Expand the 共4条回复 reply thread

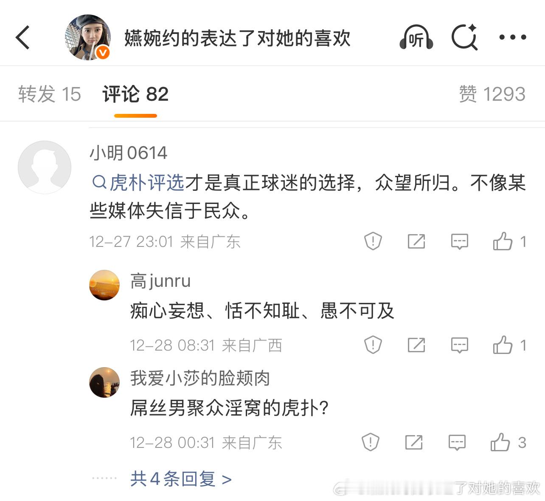coord(178,479)
